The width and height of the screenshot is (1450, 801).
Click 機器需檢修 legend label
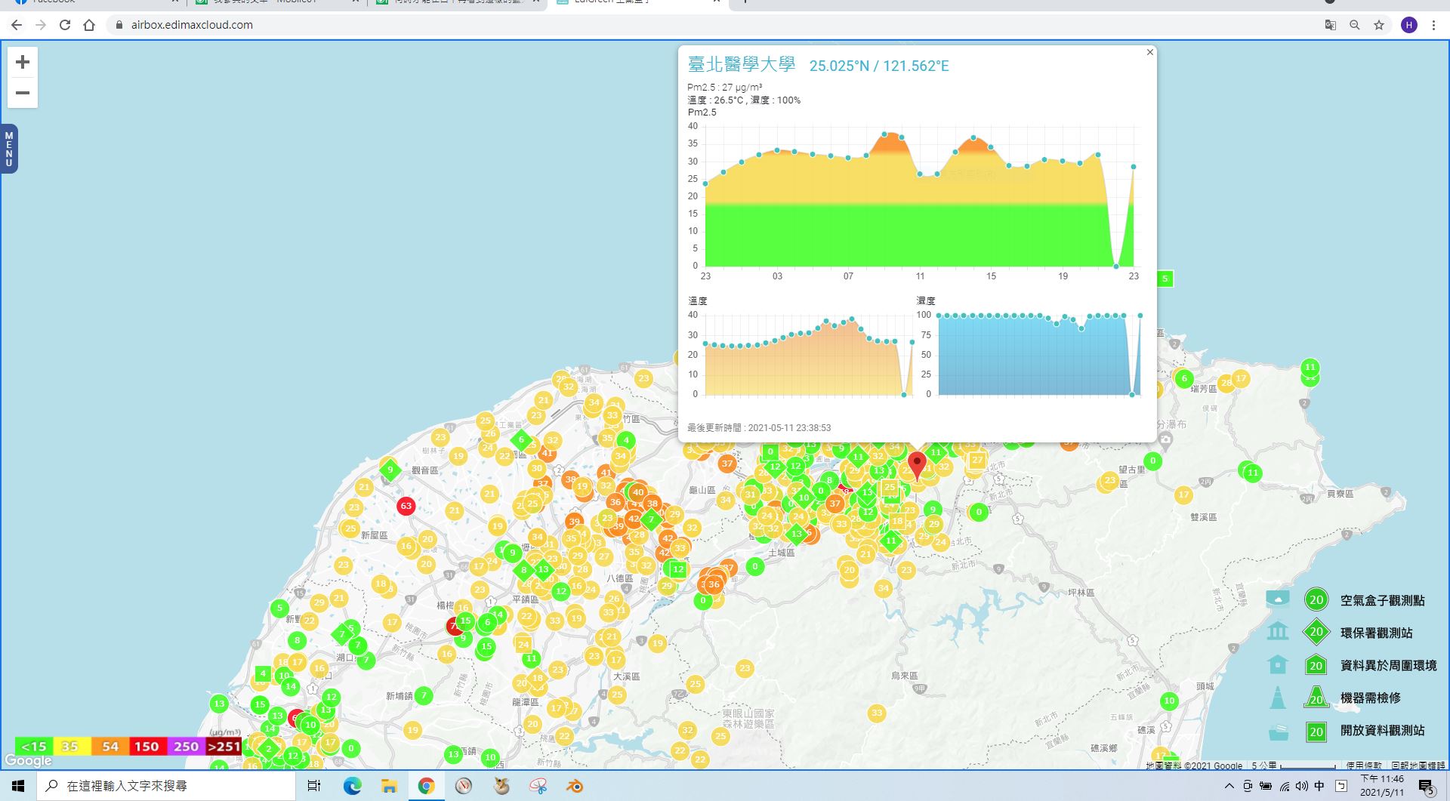(x=1370, y=698)
